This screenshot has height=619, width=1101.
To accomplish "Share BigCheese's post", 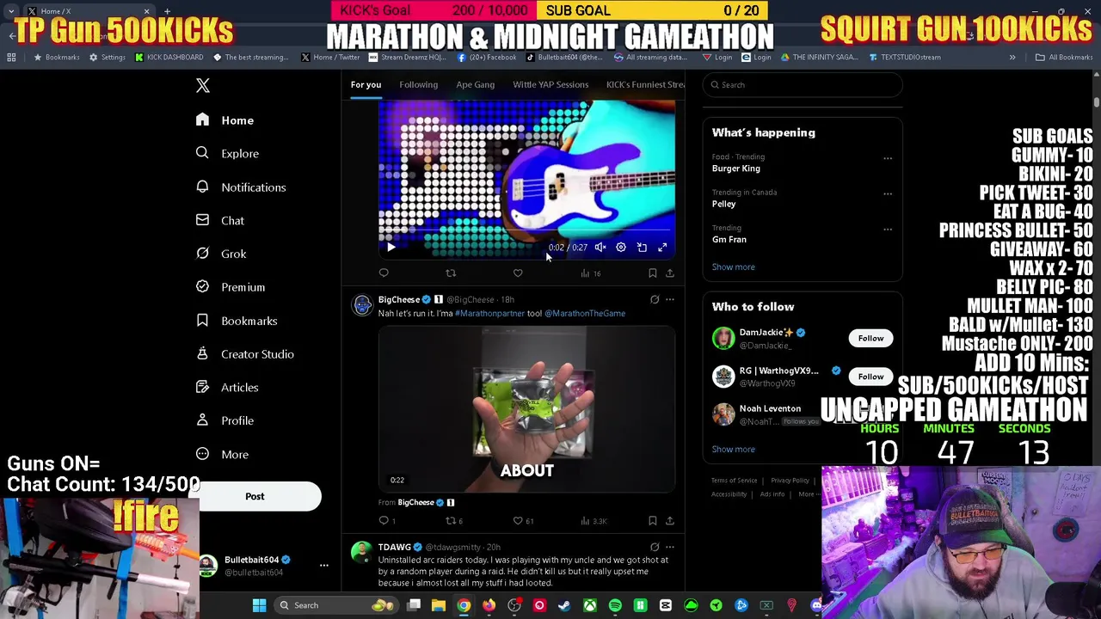I will (x=670, y=520).
